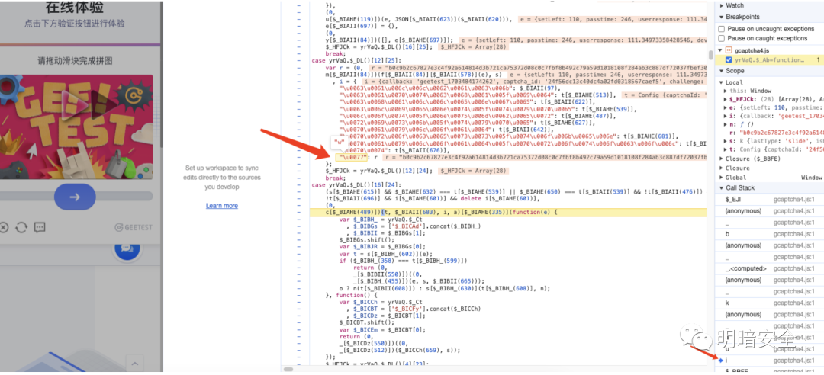This screenshot has width=824, height=375.
Task: Click the GEETEST logo in captcha
Action: [x=134, y=227]
